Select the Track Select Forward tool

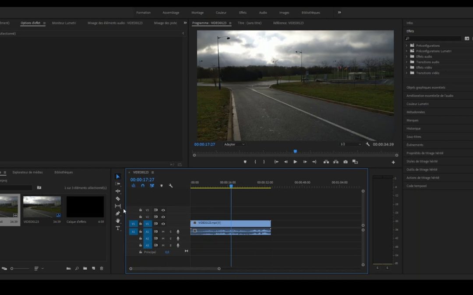coord(117,184)
